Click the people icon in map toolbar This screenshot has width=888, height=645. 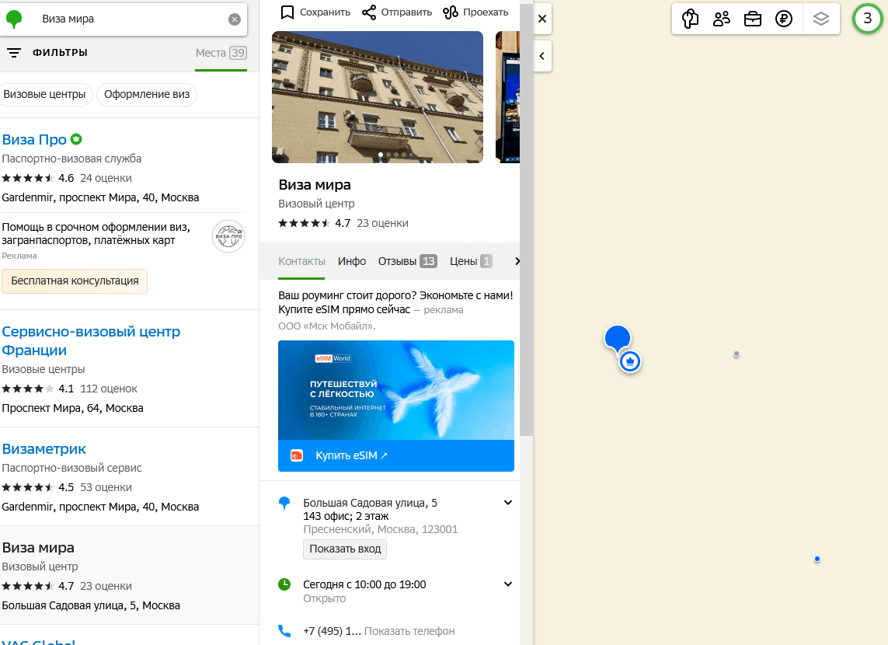(722, 19)
